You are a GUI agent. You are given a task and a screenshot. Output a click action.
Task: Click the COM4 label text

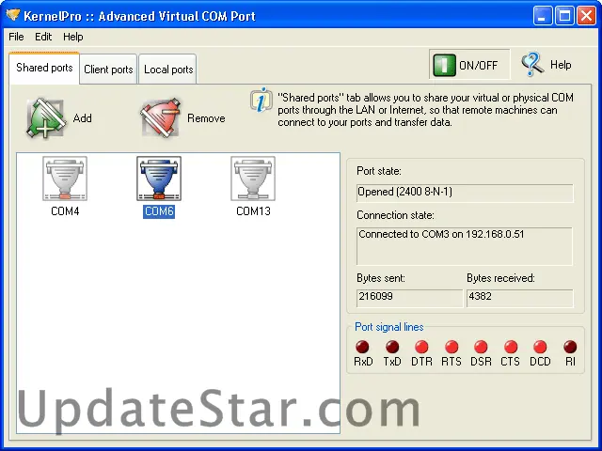(65, 211)
